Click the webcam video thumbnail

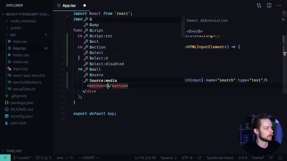pos(261,134)
